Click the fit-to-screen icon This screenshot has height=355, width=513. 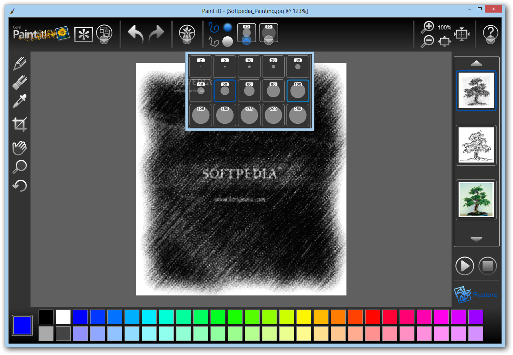(444, 41)
